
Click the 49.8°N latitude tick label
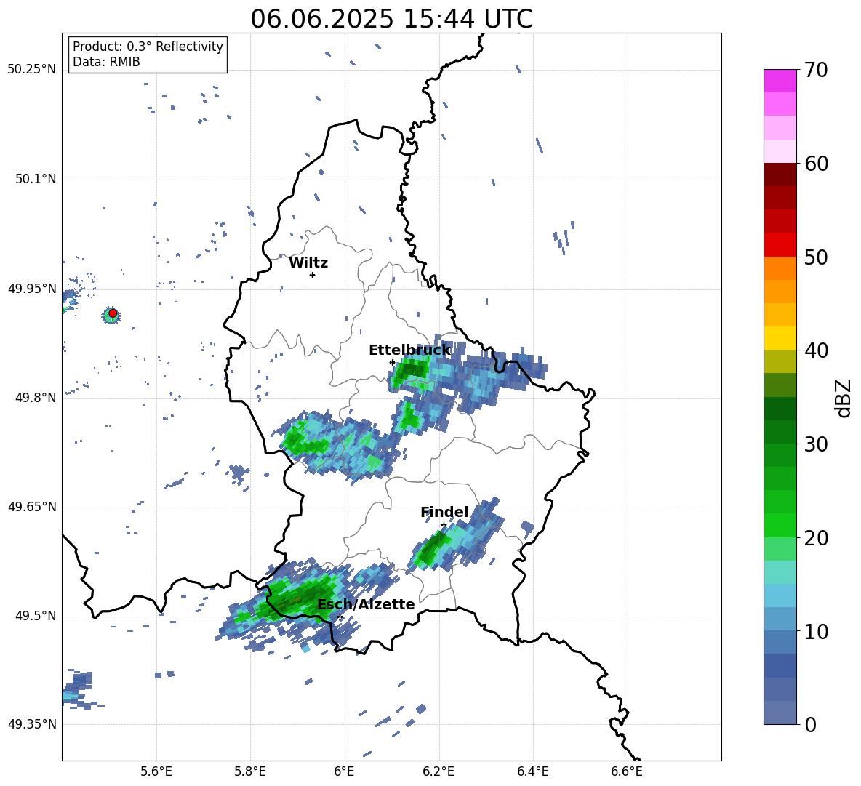coord(35,398)
